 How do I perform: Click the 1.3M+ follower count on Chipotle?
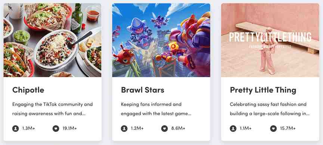point(29,129)
